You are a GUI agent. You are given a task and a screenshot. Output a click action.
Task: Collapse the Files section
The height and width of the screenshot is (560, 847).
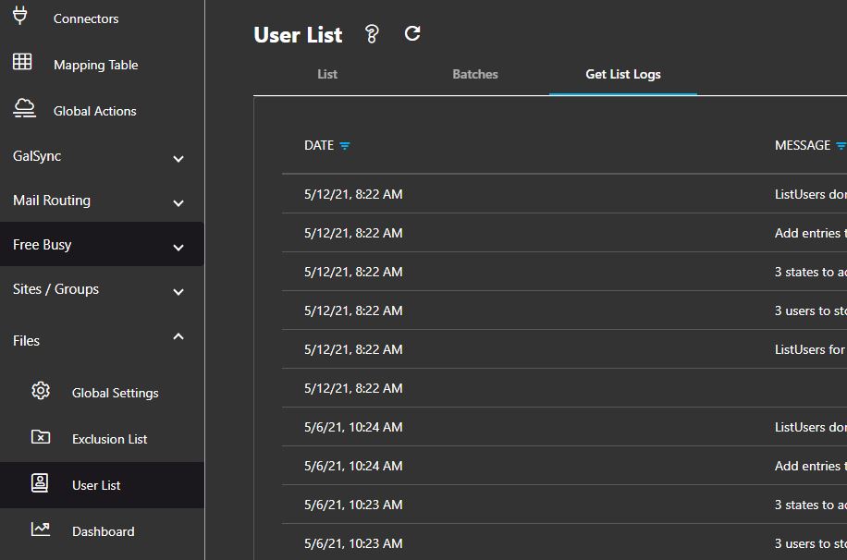pos(178,336)
